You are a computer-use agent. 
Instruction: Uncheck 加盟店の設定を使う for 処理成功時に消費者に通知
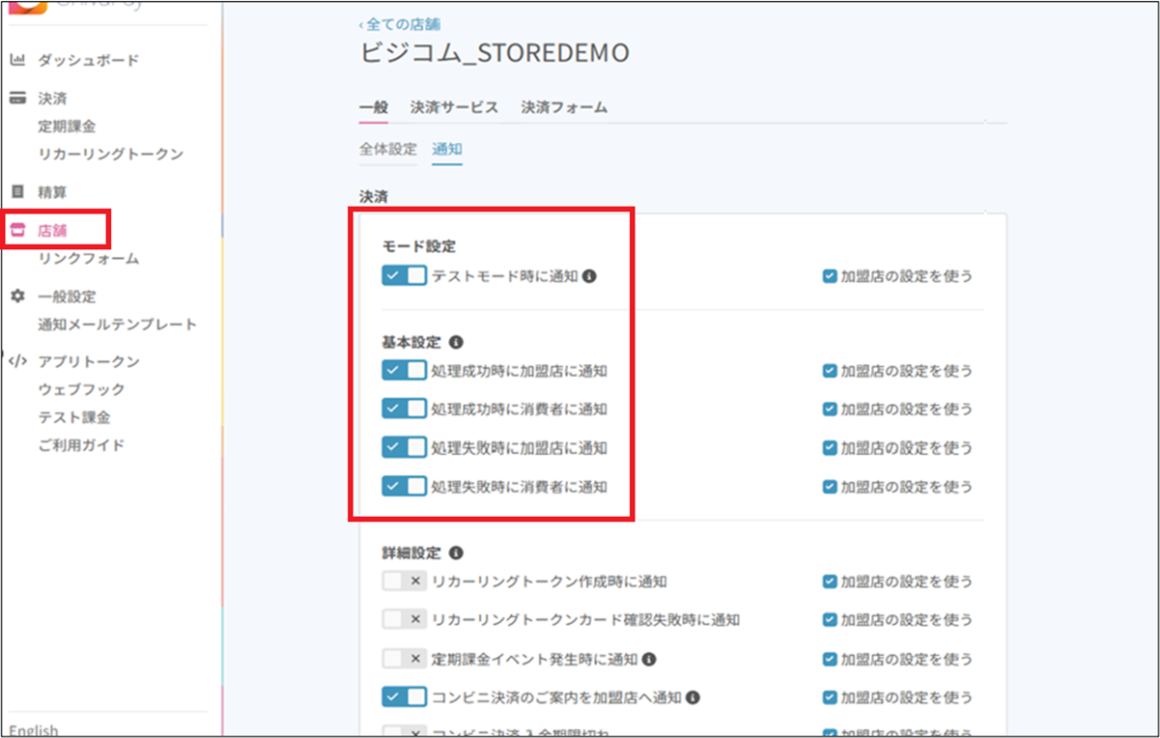(x=830, y=409)
